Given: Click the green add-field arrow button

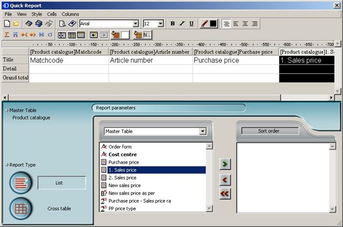Looking at the screenshot, I should (225, 164).
